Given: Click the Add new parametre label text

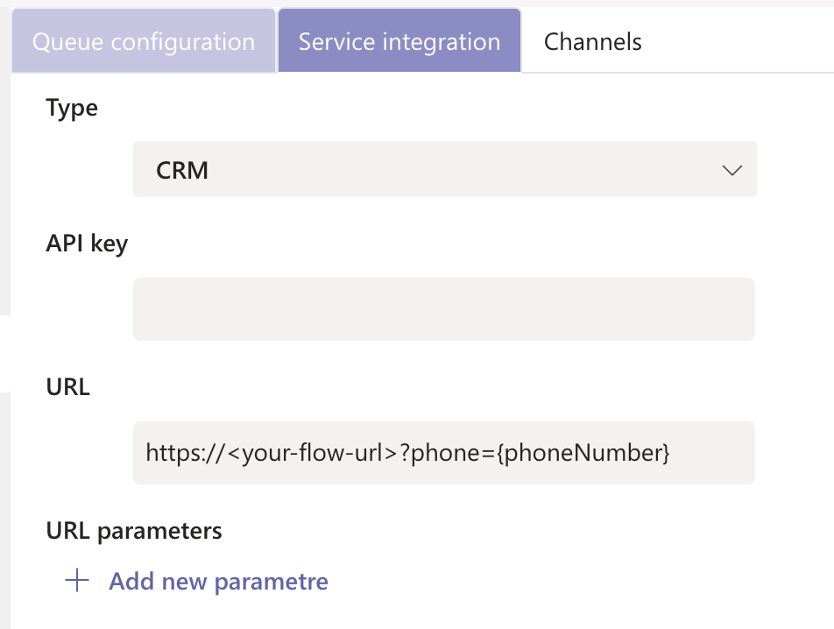Looking at the screenshot, I should [217, 580].
